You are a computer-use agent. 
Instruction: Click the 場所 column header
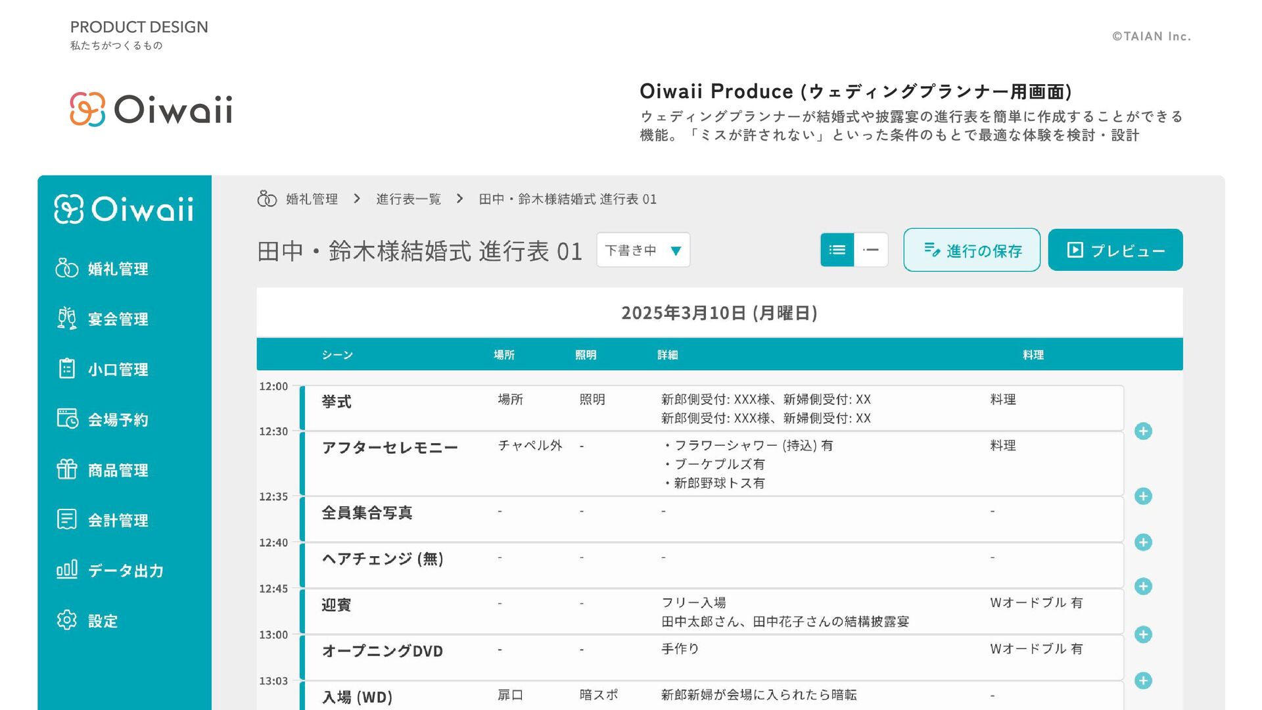pos(504,355)
